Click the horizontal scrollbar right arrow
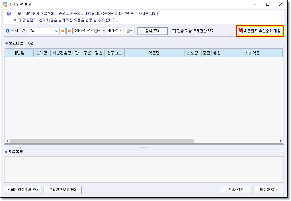Viewport: 291px width, 201px height. click(x=280, y=141)
